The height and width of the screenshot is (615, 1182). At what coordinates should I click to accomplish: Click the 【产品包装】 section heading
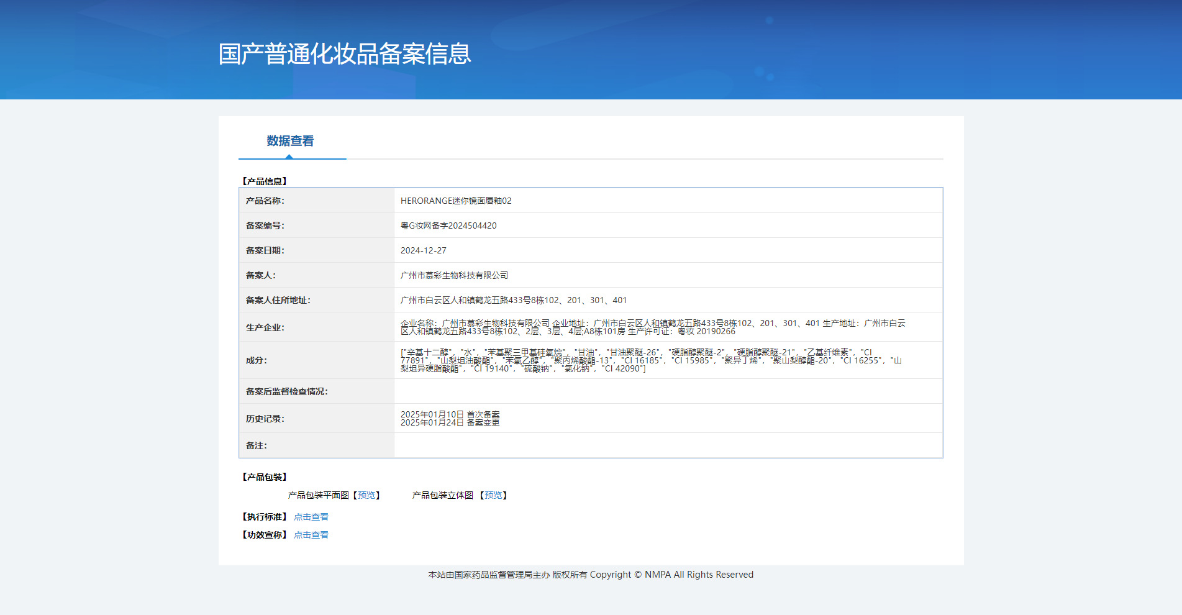click(x=265, y=477)
